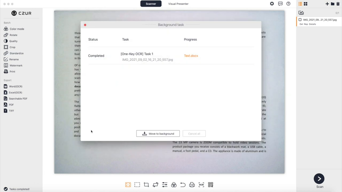Add a Watermark via the sidebar
342x192 pixels.
(13, 65)
